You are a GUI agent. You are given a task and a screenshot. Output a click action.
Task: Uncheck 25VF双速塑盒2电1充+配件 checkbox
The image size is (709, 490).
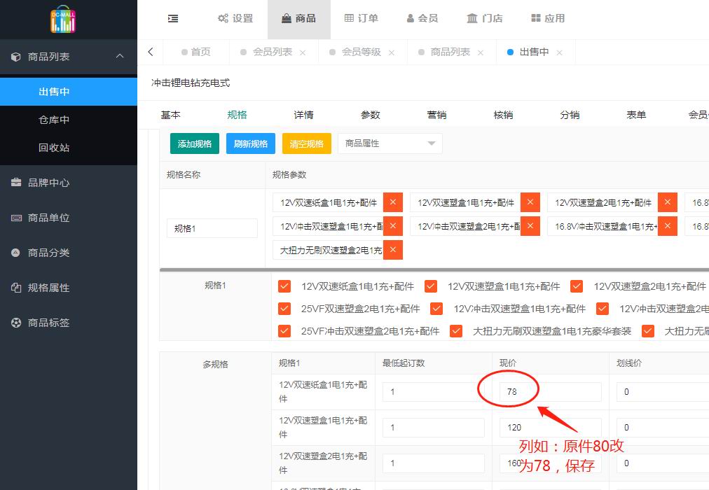pyautogui.click(x=284, y=309)
